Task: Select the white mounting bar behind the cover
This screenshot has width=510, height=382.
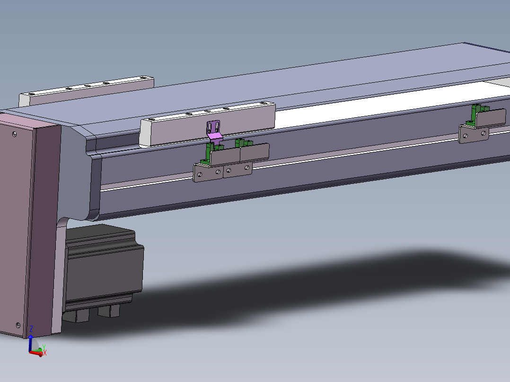Action: [86, 90]
